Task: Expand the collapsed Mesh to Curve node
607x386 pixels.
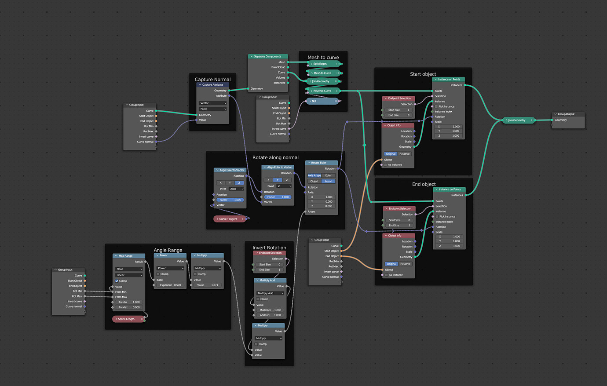Action: (x=311, y=73)
